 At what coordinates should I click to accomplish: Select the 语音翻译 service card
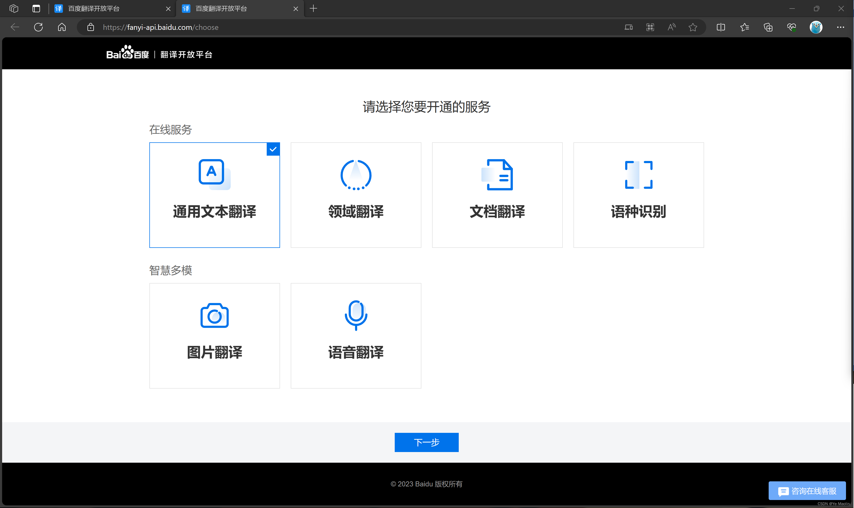pos(356,336)
